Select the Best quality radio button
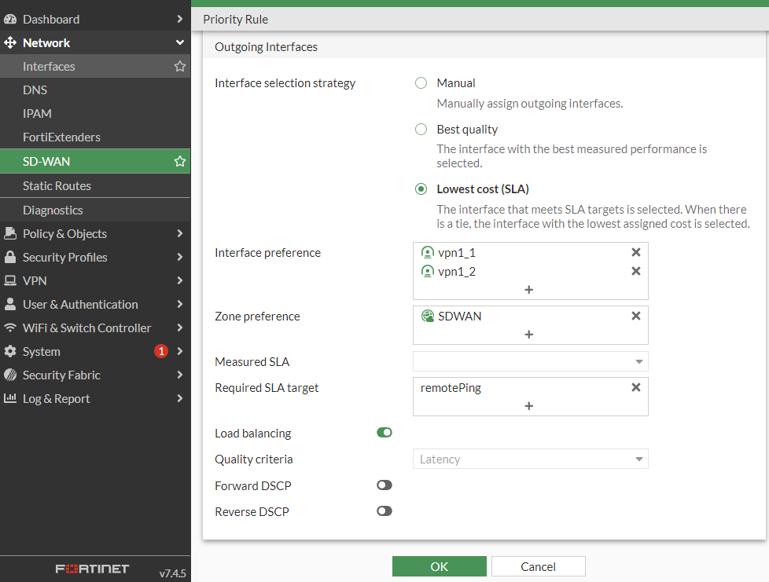 pos(421,130)
